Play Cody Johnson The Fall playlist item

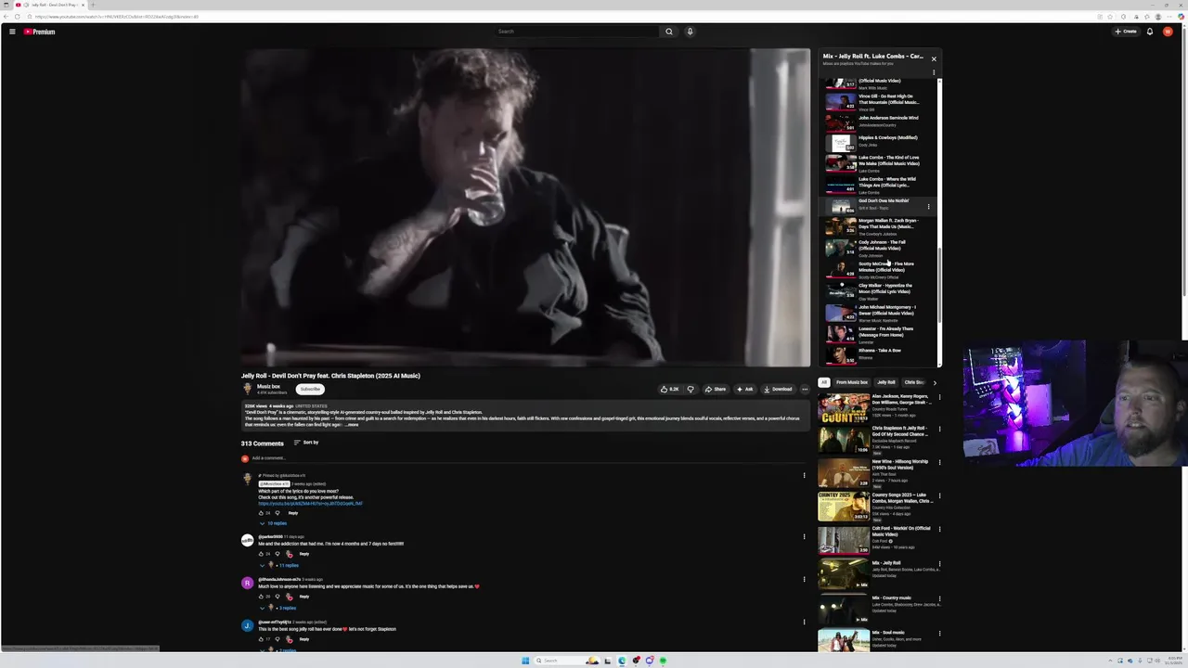tap(877, 248)
